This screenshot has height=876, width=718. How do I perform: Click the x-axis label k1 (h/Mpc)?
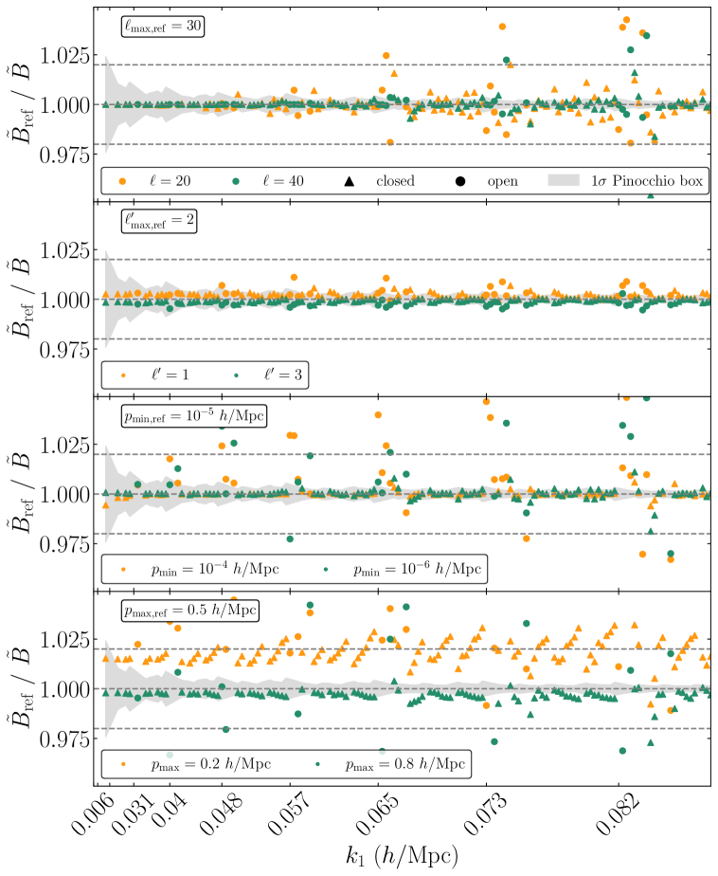click(402, 855)
